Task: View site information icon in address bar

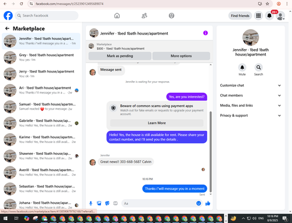Action: coord(31,4)
